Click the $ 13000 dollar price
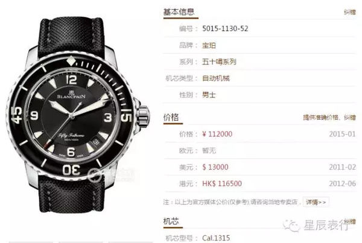 tap(215, 167)
